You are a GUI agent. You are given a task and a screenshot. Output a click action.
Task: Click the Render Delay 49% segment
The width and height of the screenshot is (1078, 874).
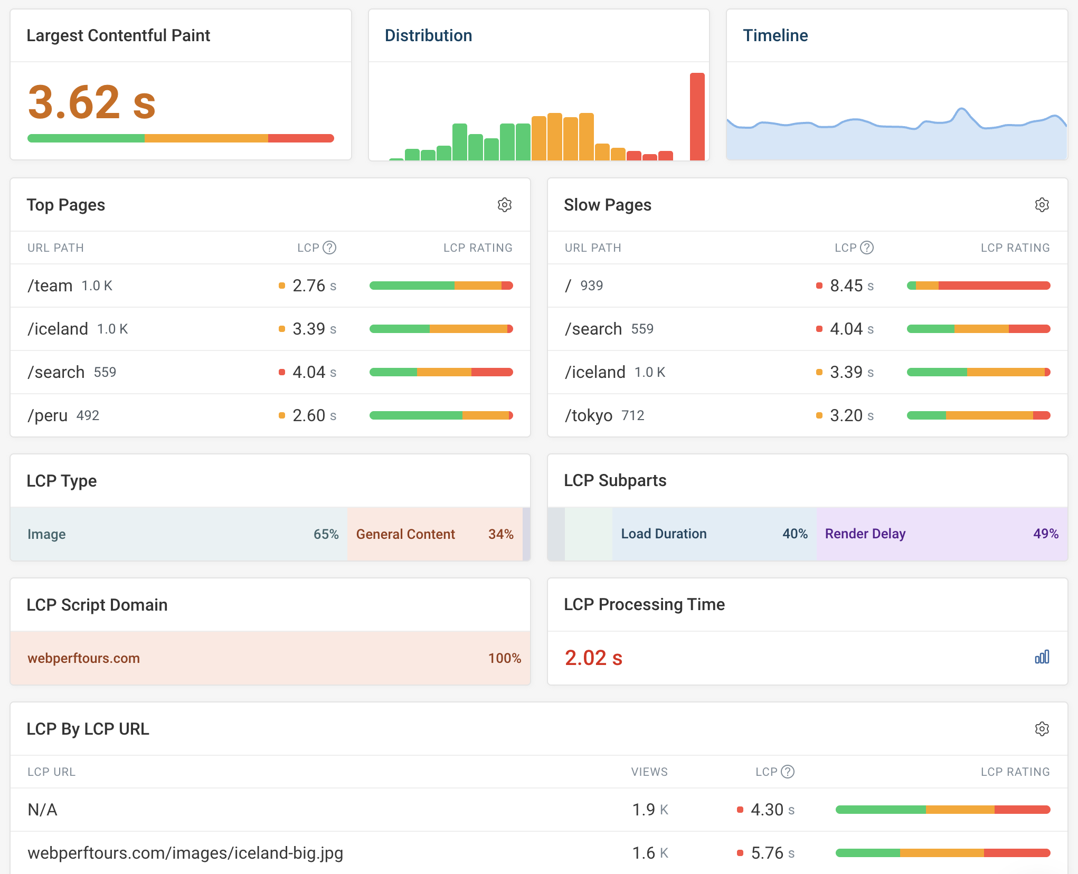[x=941, y=534]
